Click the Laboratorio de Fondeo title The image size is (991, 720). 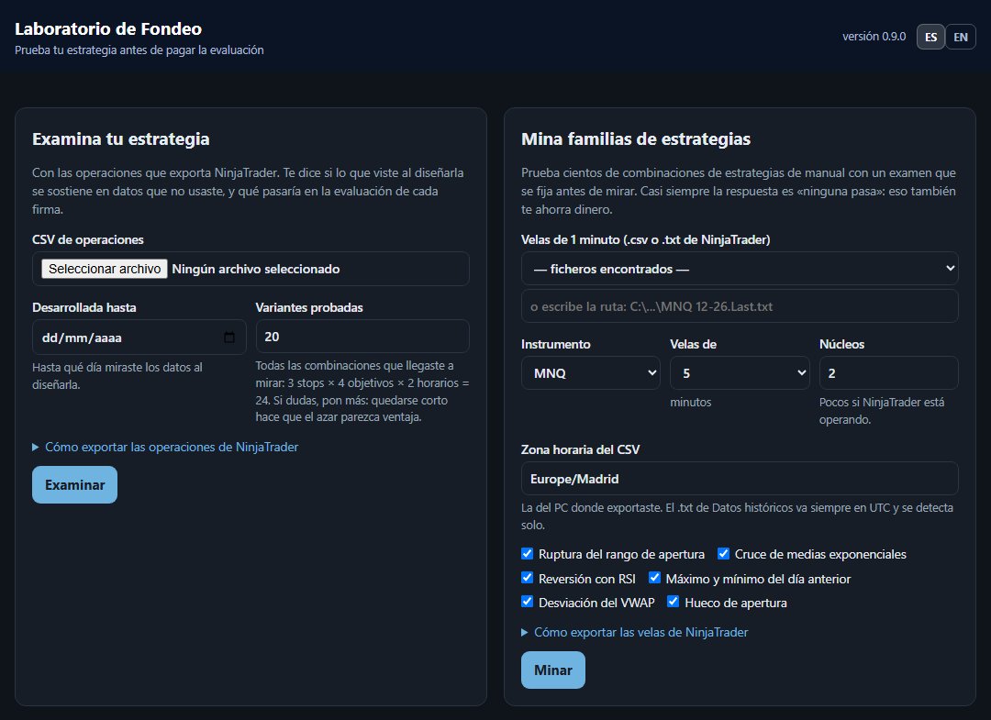(x=108, y=28)
